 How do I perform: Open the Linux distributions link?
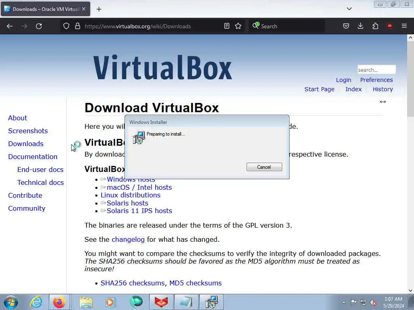tap(131, 195)
